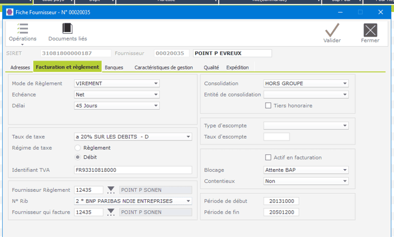Image resolution: width=394 pixels, height=237 pixels.
Task: Click the Période de début field
Action: 281,201
